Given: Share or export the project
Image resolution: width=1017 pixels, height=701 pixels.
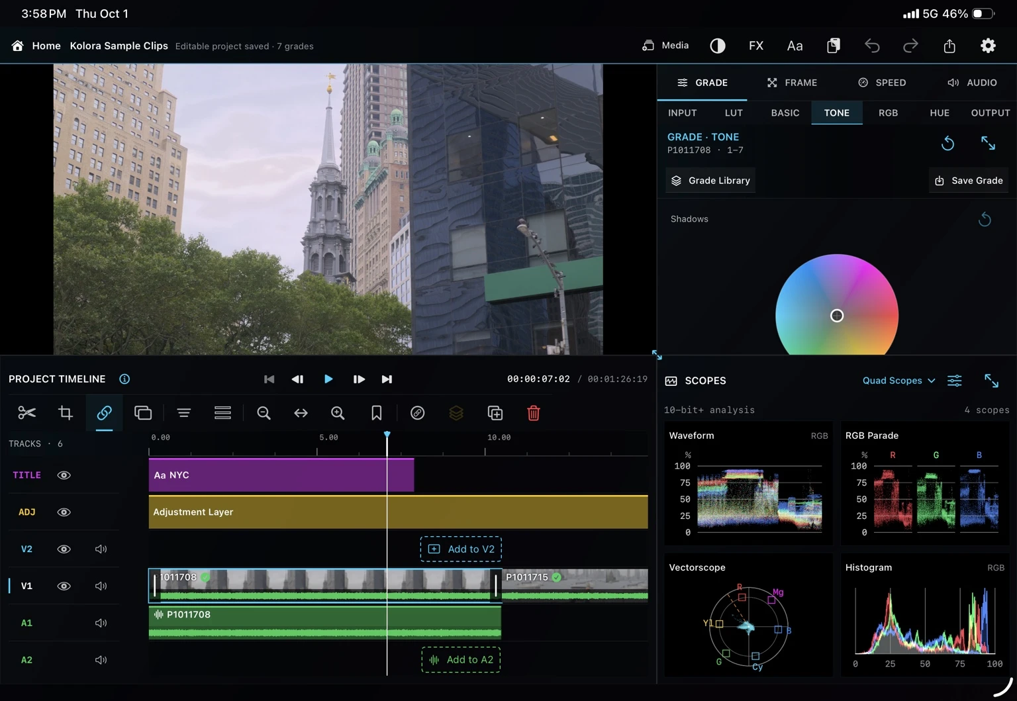Looking at the screenshot, I should click(949, 46).
